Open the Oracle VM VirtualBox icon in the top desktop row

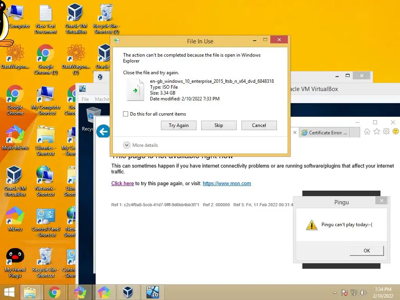[x=76, y=19]
